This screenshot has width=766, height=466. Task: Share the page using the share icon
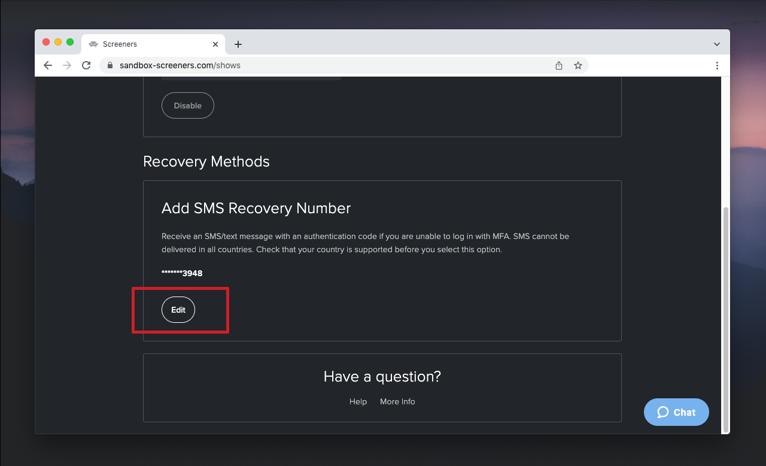pos(558,65)
